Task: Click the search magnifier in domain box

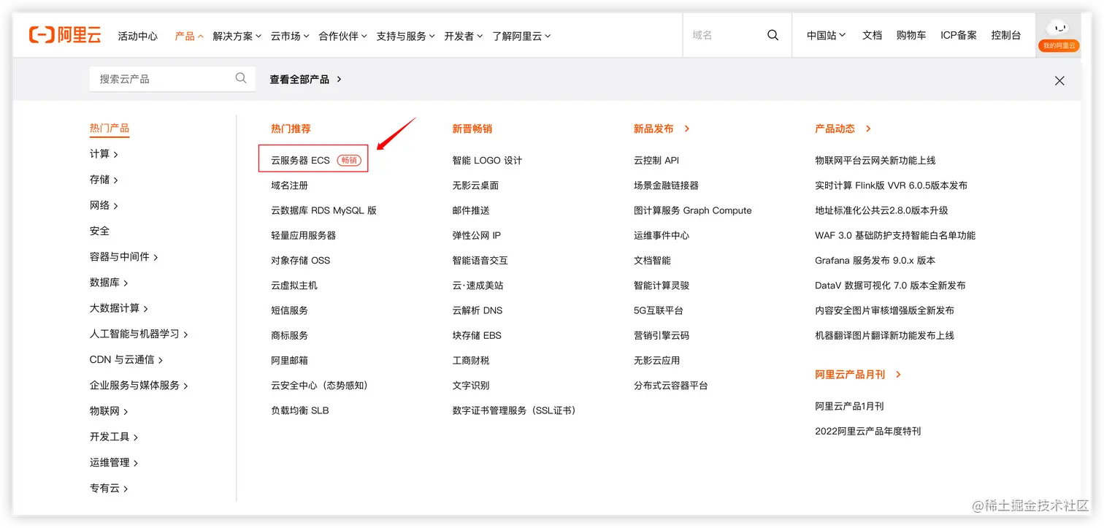Action: [x=773, y=35]
